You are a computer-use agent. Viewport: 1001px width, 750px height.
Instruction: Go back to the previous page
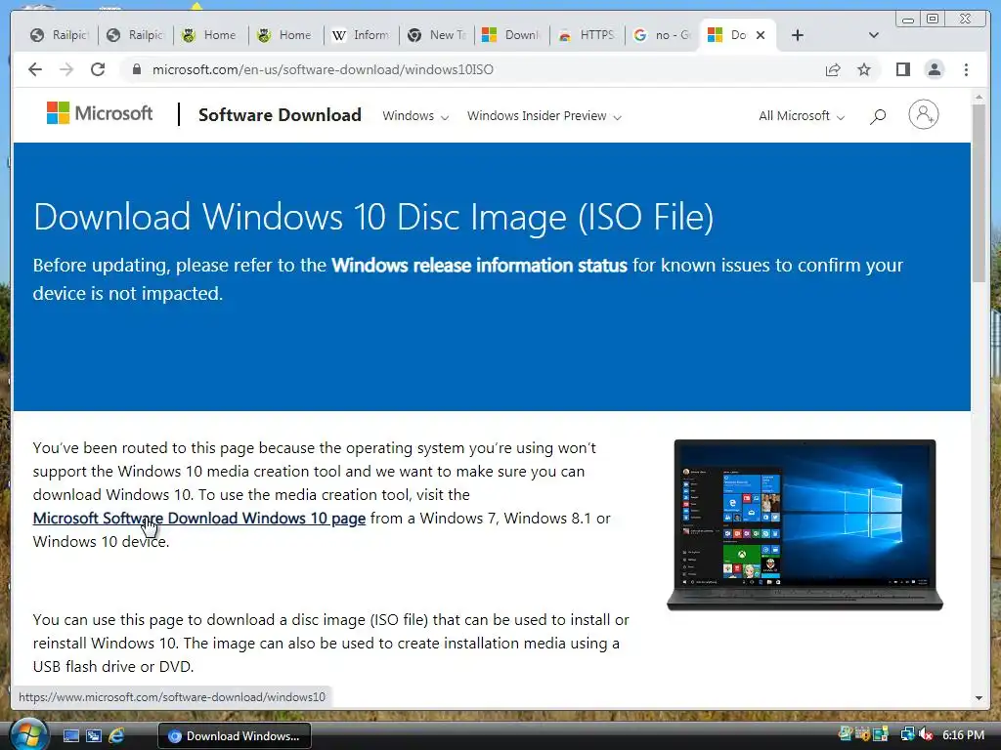coord(35,69)
